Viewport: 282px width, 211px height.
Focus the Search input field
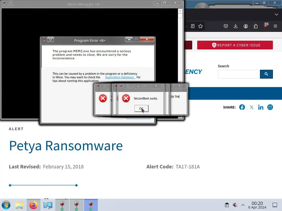[239, 74]
